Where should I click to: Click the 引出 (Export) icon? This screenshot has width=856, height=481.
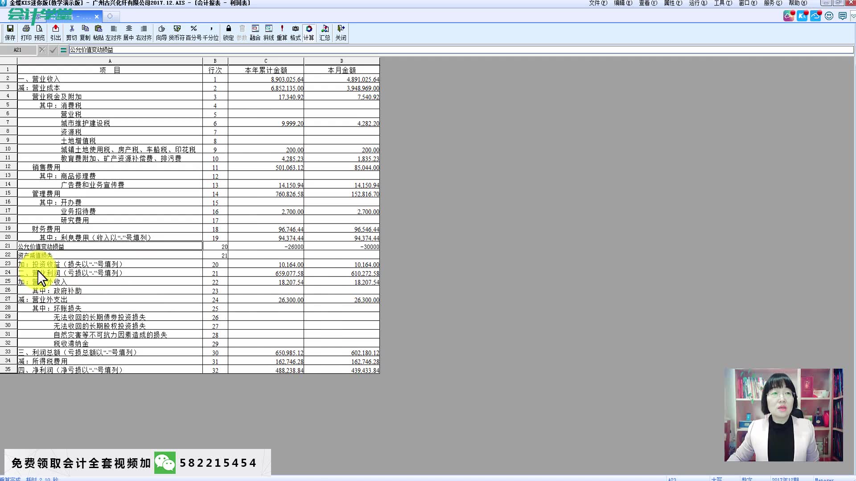[x=55, y=32]
